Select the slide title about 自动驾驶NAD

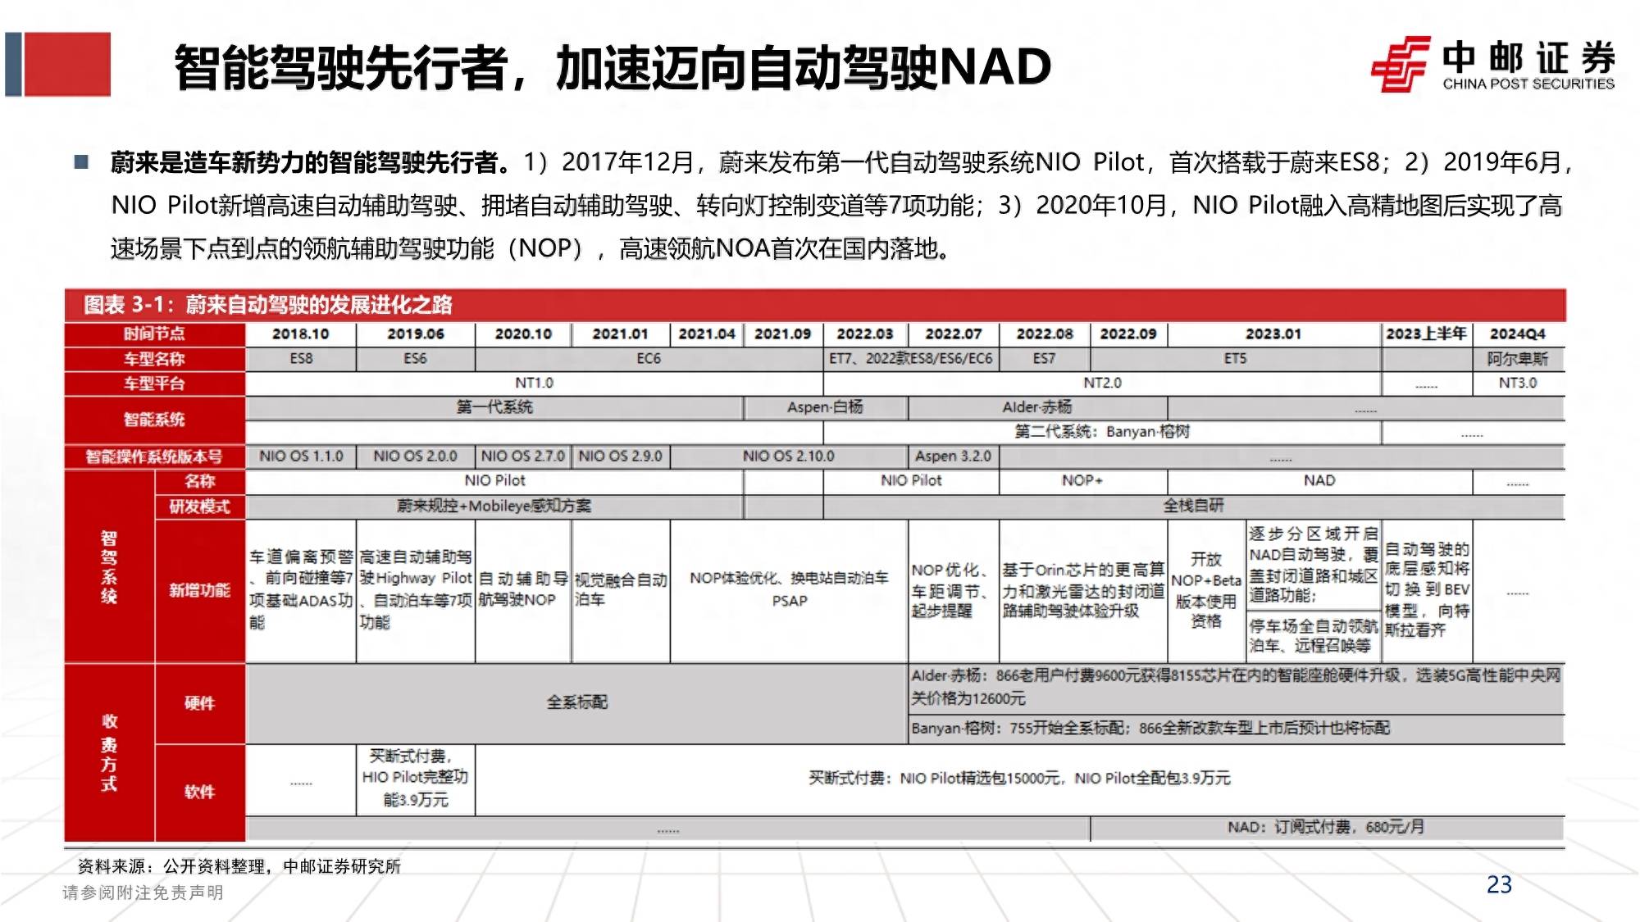[612, 66]
